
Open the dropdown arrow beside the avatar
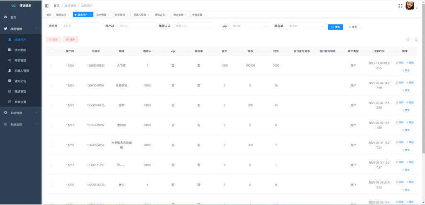coord(417,8)
